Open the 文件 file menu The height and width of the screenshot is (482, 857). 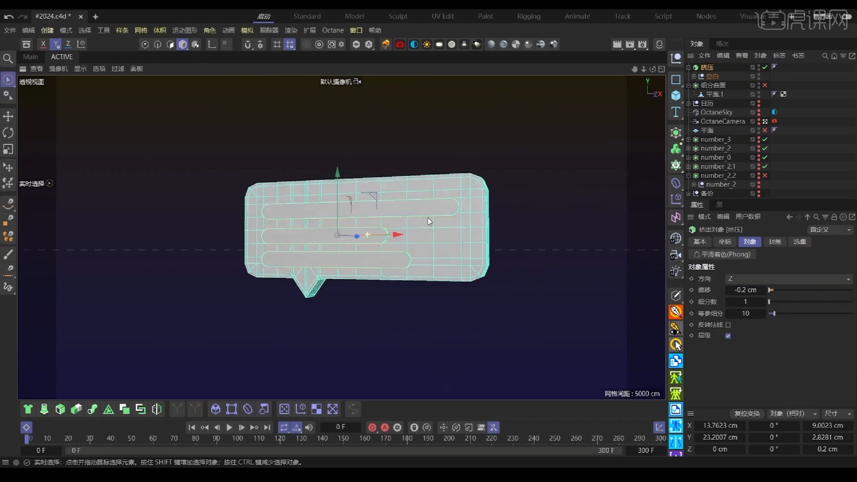[x=10, y=30]
